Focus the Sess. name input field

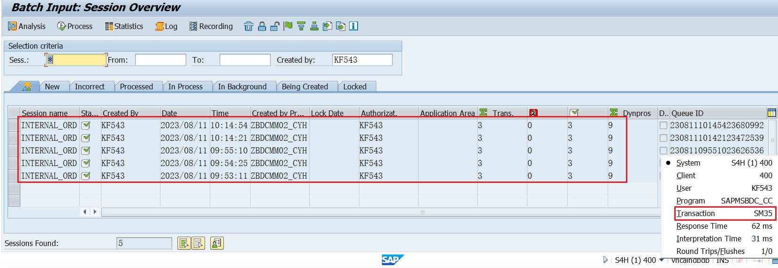[76, 60]
